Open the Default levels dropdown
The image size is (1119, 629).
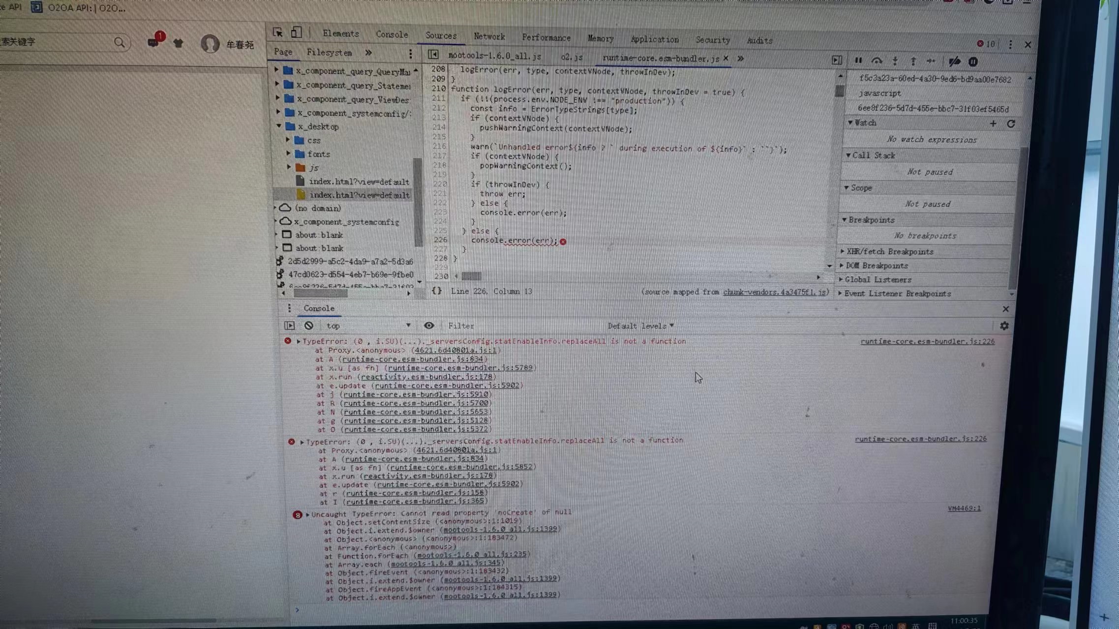[x=640, y=326]
